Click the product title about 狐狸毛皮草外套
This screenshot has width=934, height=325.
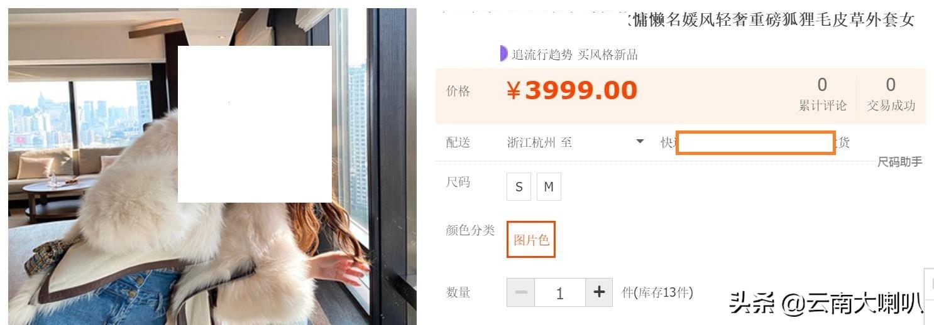tap(771, 19)
